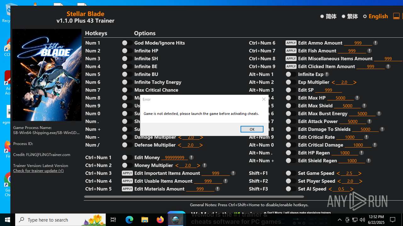
Task: Open Task View on the taskbar
Action: pos(113,220)
